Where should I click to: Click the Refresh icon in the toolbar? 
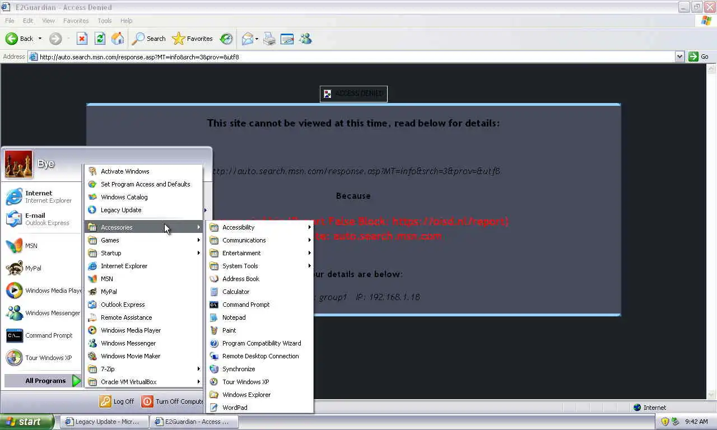(x=100, y=39)
